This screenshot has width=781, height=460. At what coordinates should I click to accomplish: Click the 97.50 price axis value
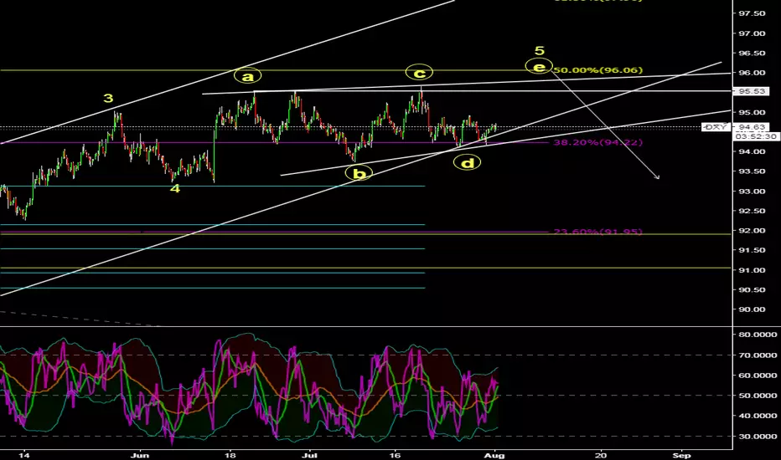click(x=752, y=13)
